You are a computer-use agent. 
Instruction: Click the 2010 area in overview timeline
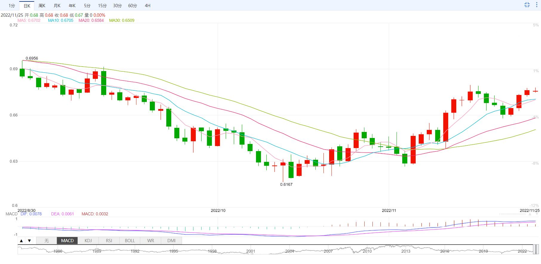[x=367, y=251]
